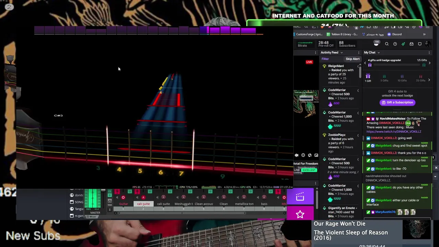Click the routing icon on Master channel
Image resolution: width=439 pixels, height=247 pixels.
(110, 201)
